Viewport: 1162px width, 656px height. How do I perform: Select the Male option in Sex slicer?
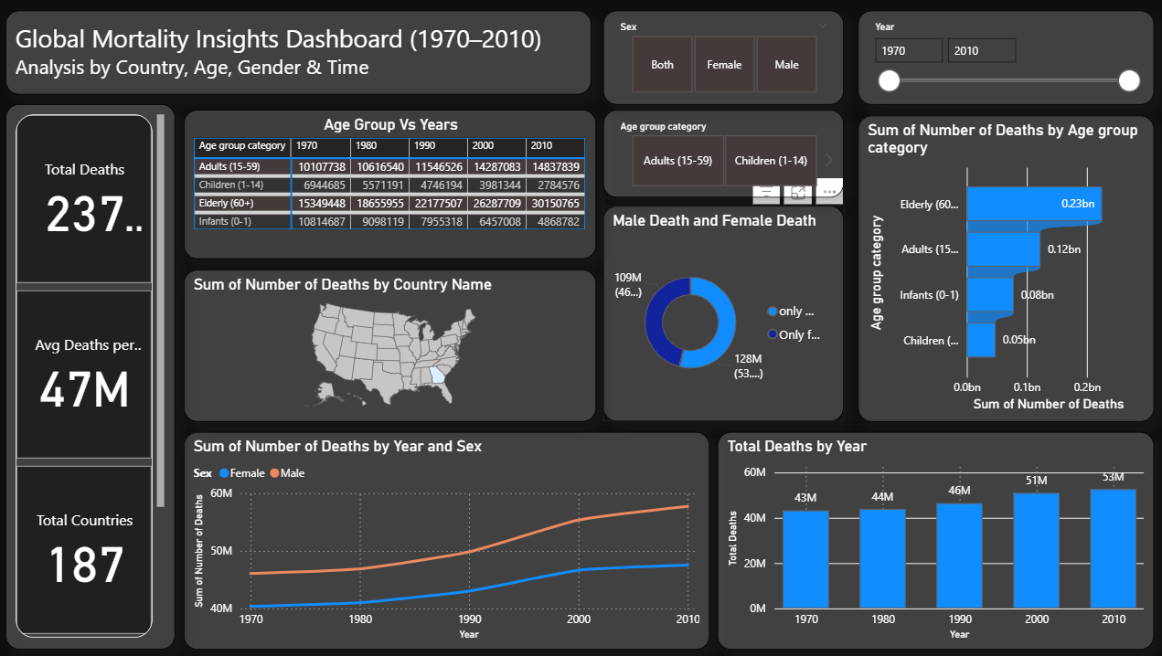[x=786, y=65]
